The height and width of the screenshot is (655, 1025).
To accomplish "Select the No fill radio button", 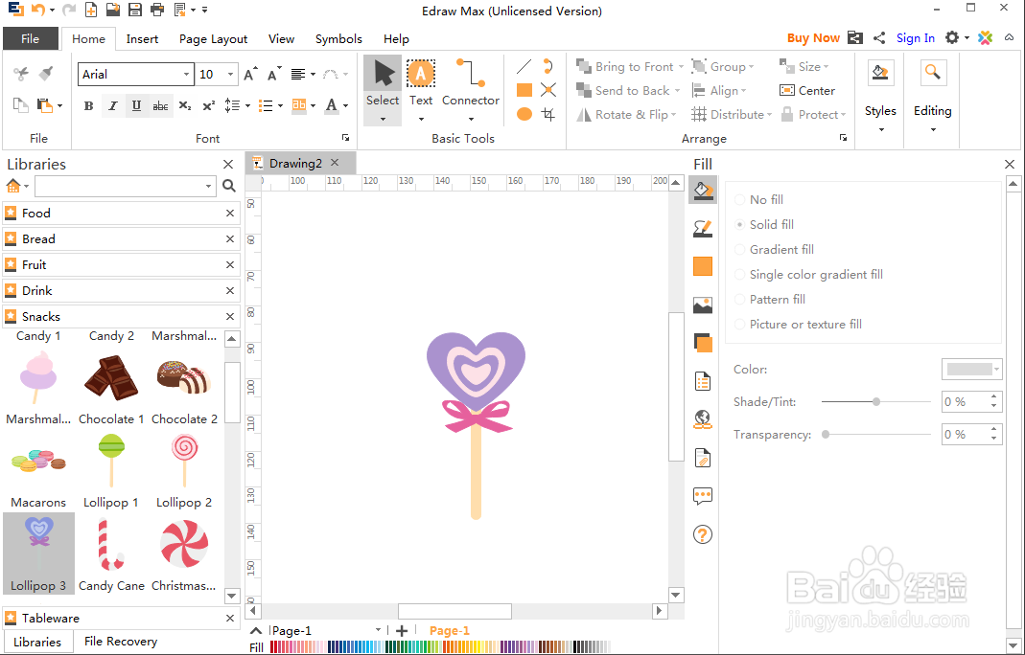I will tap(740, 200).
